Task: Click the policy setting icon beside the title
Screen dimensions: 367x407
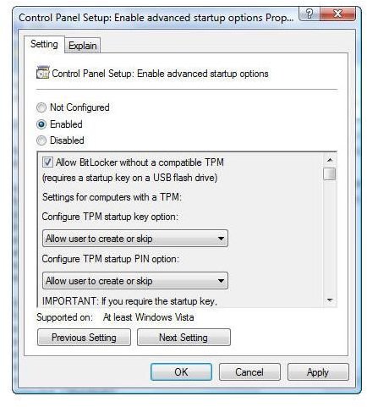Action: (43, 73)
